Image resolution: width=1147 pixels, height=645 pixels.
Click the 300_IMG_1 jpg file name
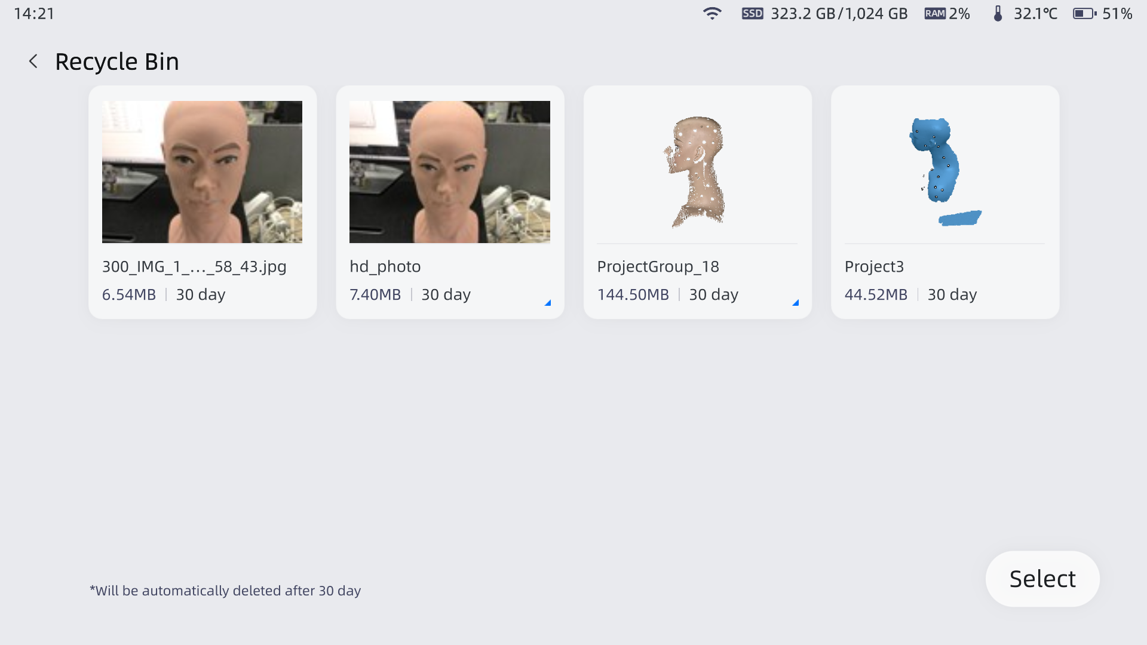pos(194,266)
